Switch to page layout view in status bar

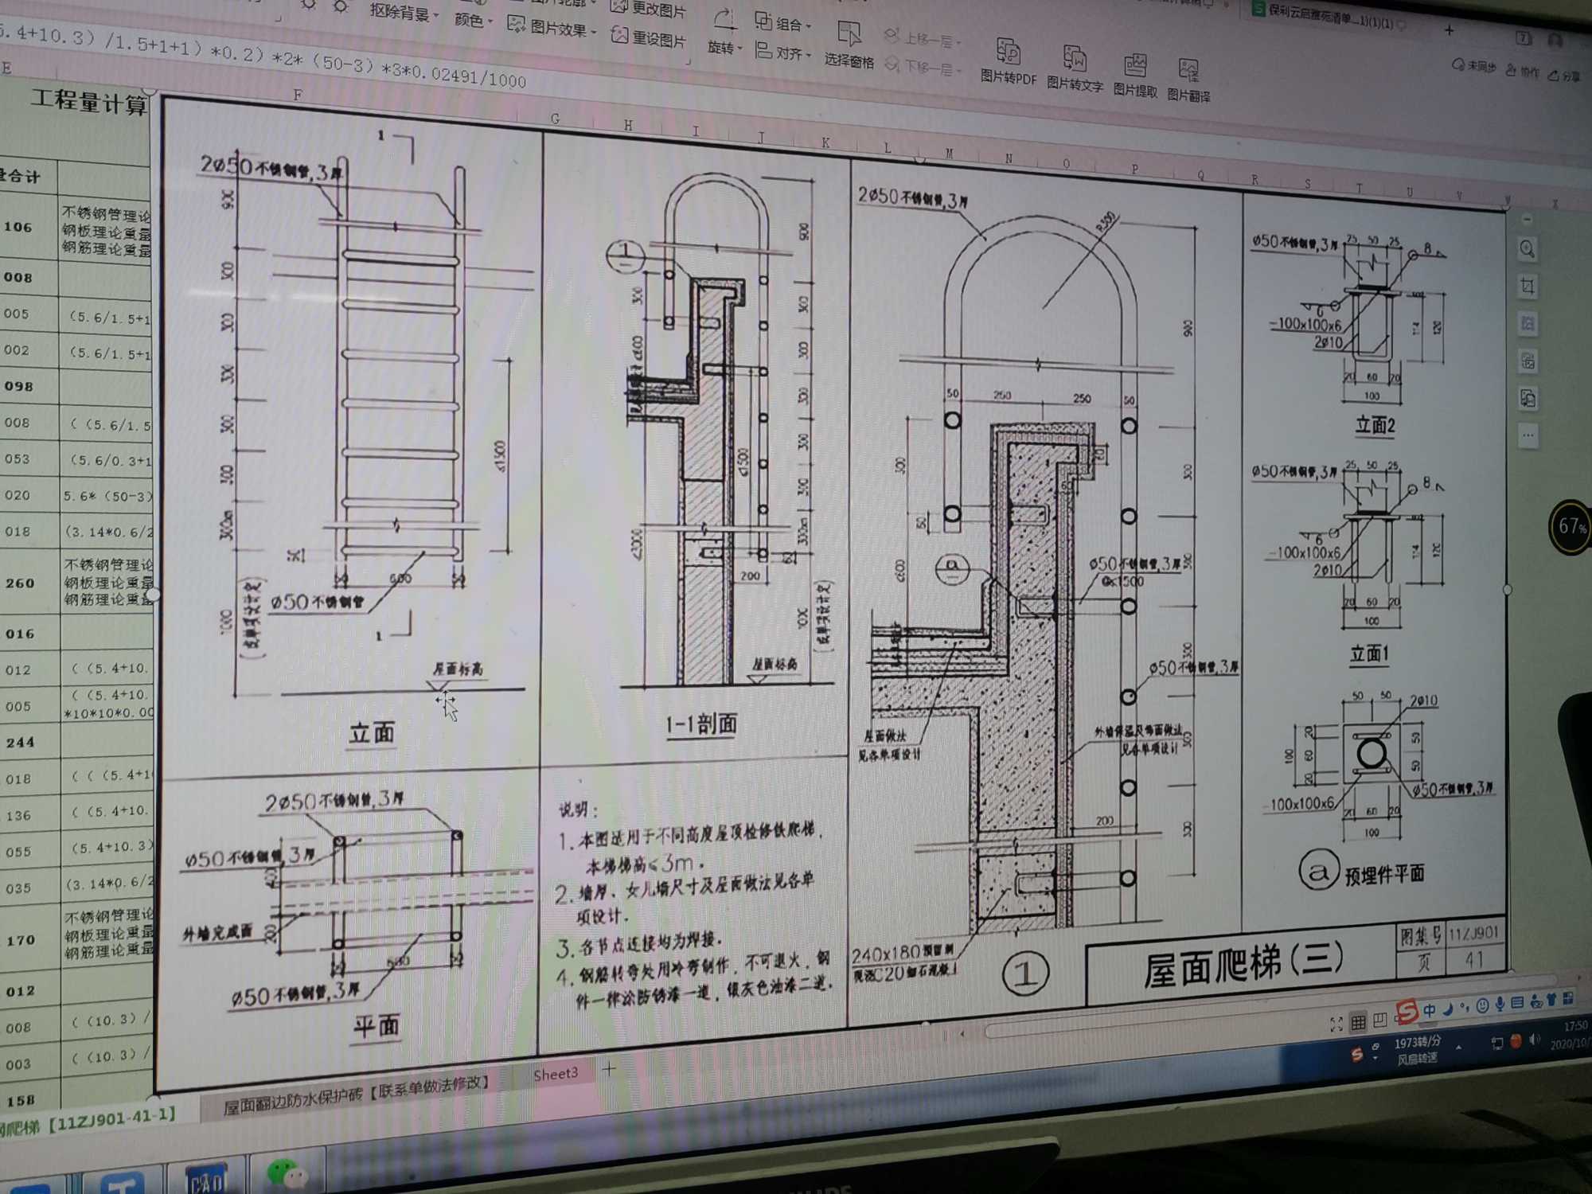[x=1380, y=1019]
